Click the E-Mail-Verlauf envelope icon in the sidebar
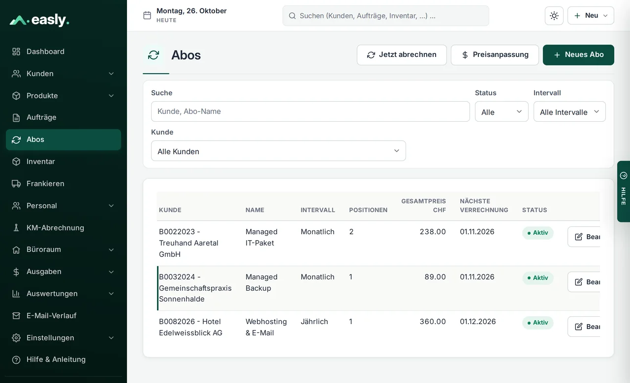Image resolution: width=630 pixels, height=383 pixels. click(x=16, y=316)
